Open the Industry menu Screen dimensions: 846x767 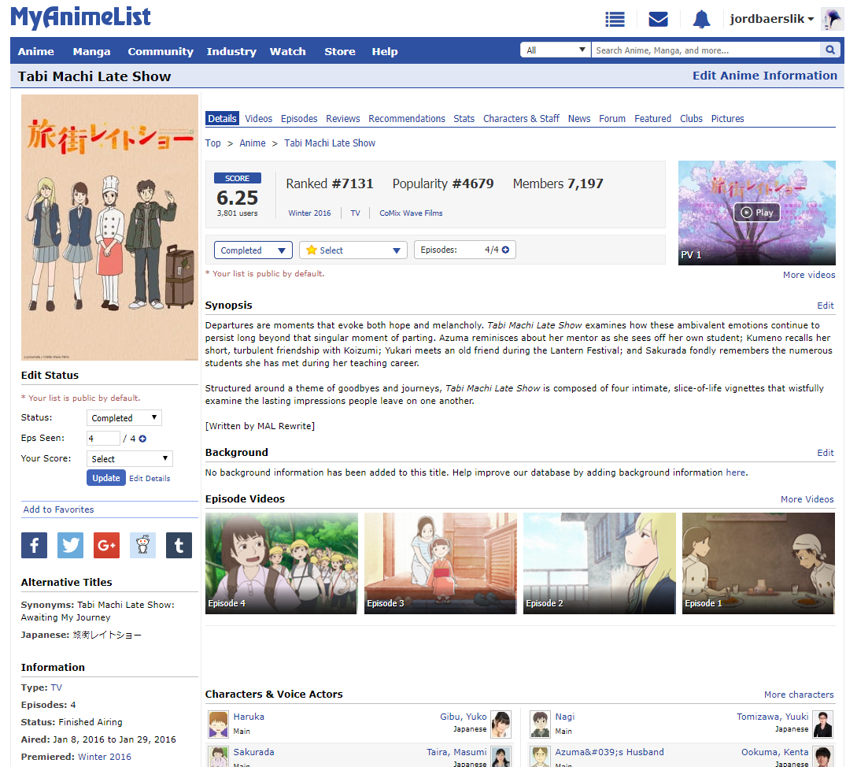(x=231, y=52)
